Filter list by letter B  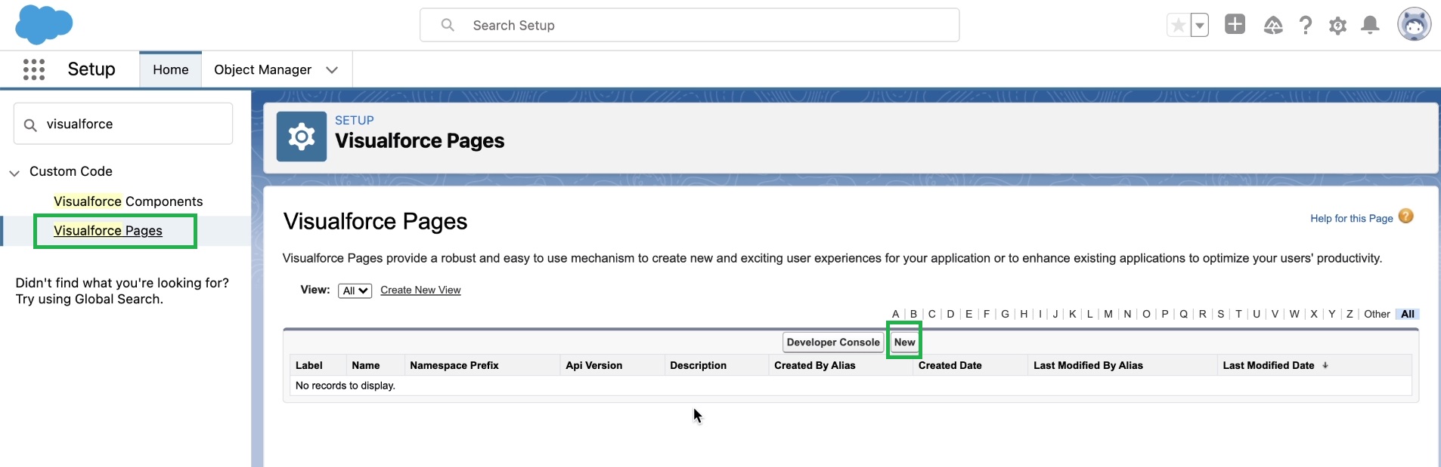(913, 314)
